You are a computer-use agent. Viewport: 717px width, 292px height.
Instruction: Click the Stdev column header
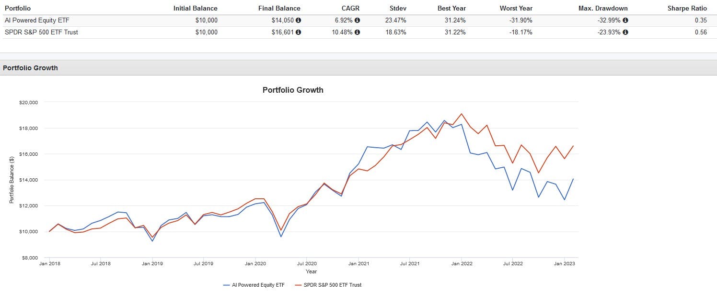(395, 8)
